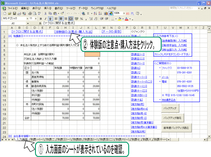The width and height of the screenshot is (211, 157).
Task: Activate the Format Painter brush
Action: point(62,14)
